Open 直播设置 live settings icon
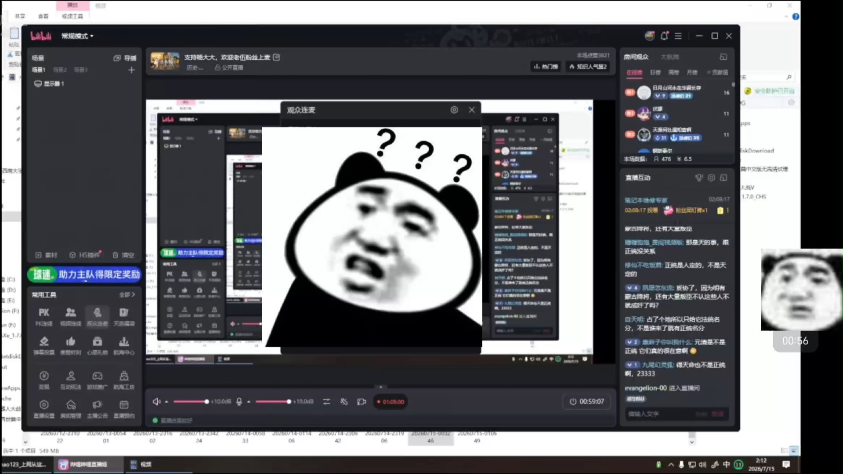 (x=44, y=409)
